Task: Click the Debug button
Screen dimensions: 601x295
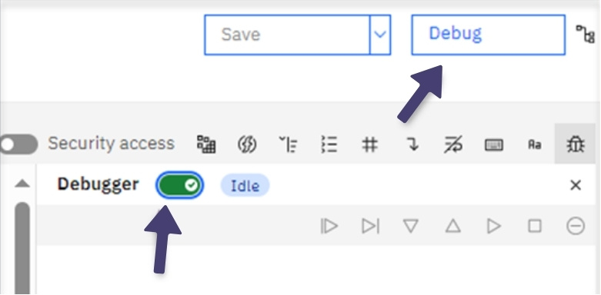Action: (489, 35)
